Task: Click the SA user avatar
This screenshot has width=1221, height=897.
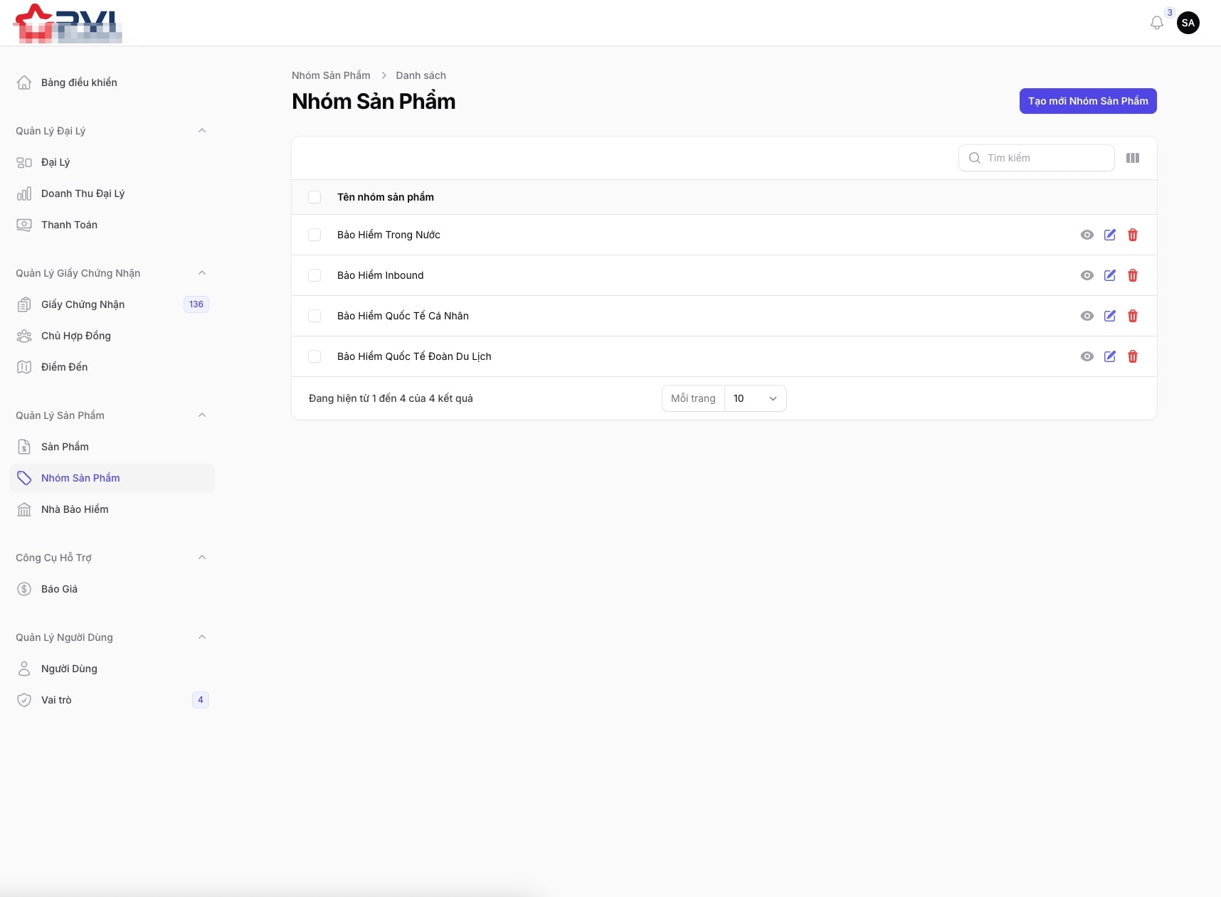Action: [1188, 23]
